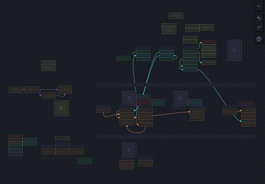The height and width of the screenshot is (184, 265).
Task: Click the zoom out minus button
Action: [x=259, y=6]
